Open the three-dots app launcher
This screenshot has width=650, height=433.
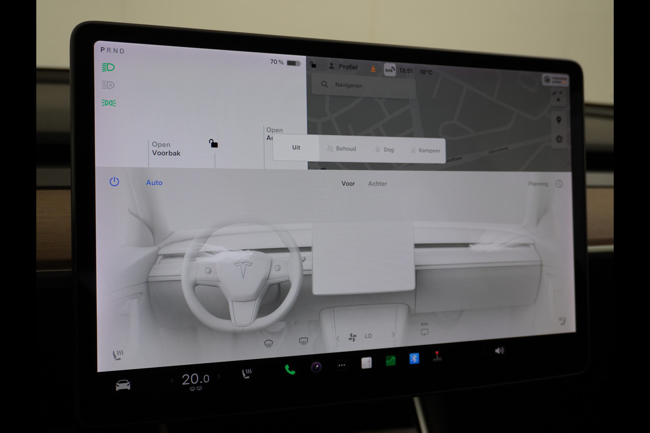pyautogui.click(x=342, y=365)
